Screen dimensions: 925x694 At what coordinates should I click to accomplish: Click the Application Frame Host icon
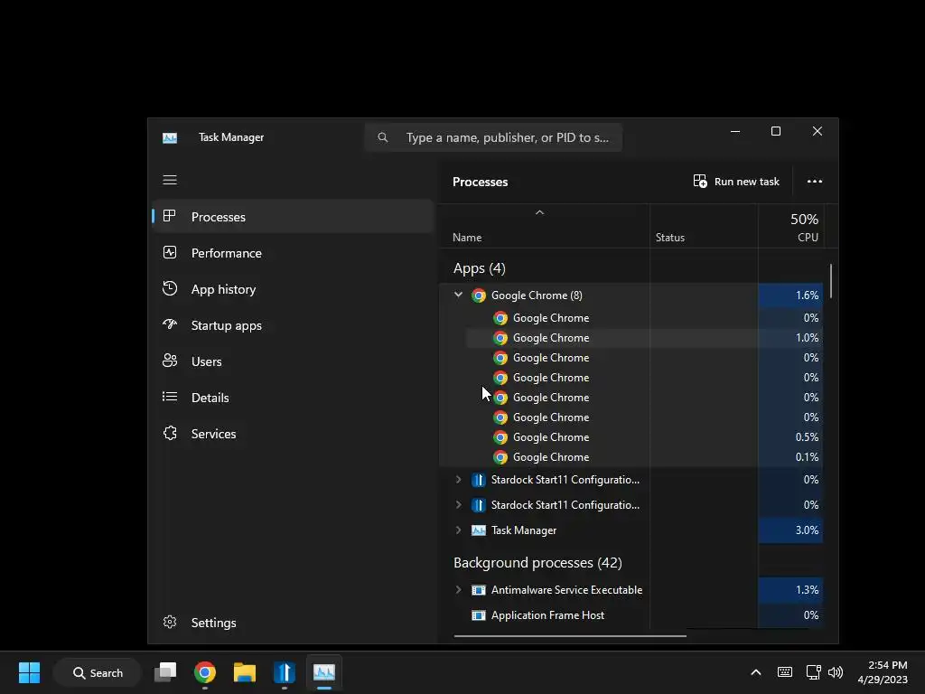479,615
